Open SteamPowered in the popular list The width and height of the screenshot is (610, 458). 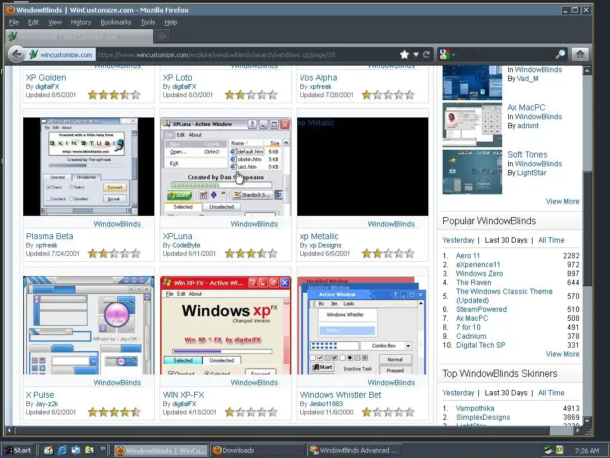coord(481,310)
